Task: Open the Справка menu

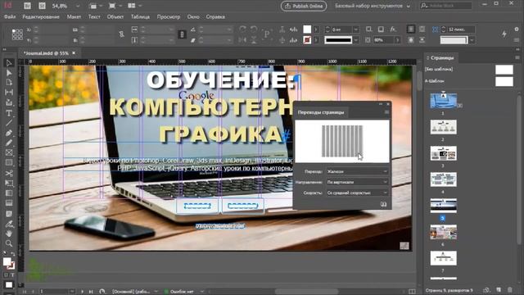Action: pyautogui.click(x=215, y=16)
